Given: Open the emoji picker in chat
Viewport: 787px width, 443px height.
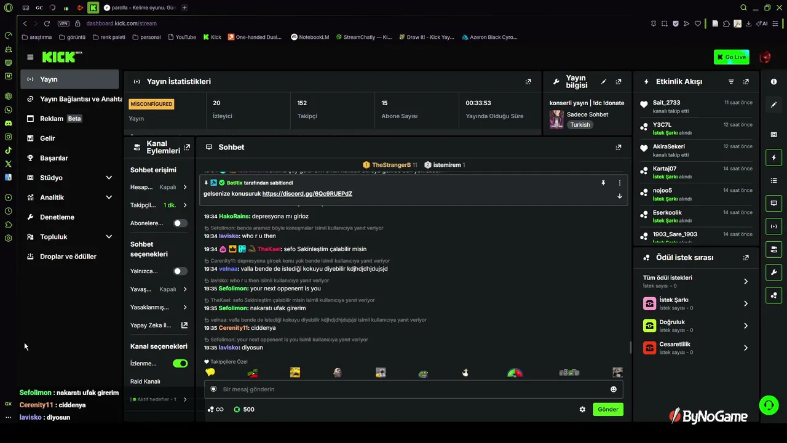Looking at the screenshot, I should pyautogui.click(x=614, y=389).
